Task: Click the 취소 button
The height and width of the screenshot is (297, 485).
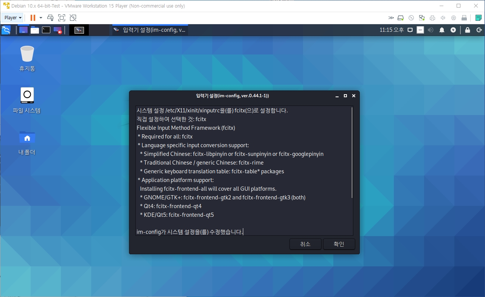Action: [305, 244]
